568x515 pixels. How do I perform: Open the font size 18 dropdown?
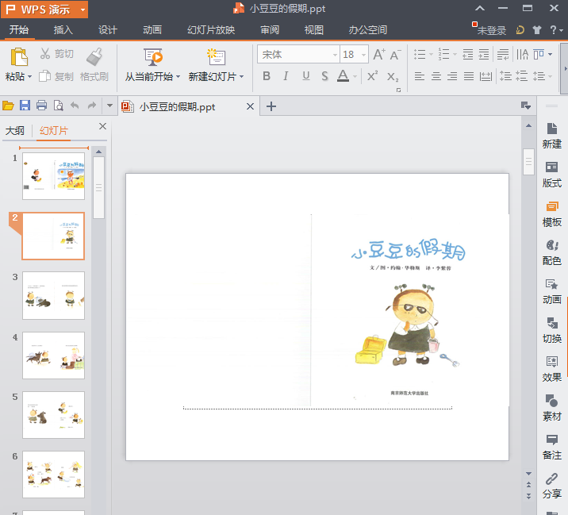[363, 55]
